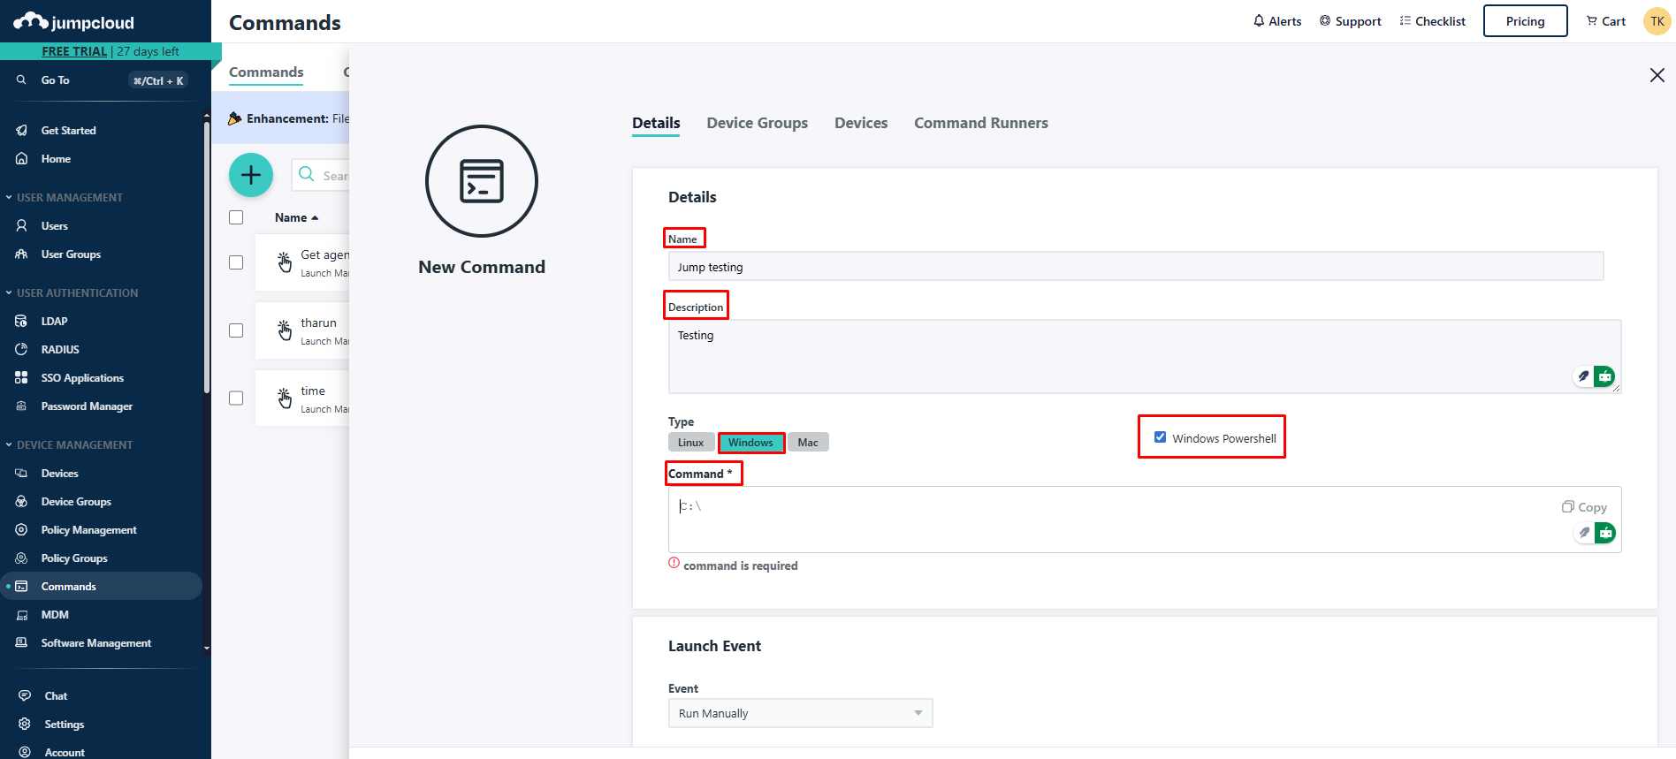Open Account in sidebar

click(65, 752)
